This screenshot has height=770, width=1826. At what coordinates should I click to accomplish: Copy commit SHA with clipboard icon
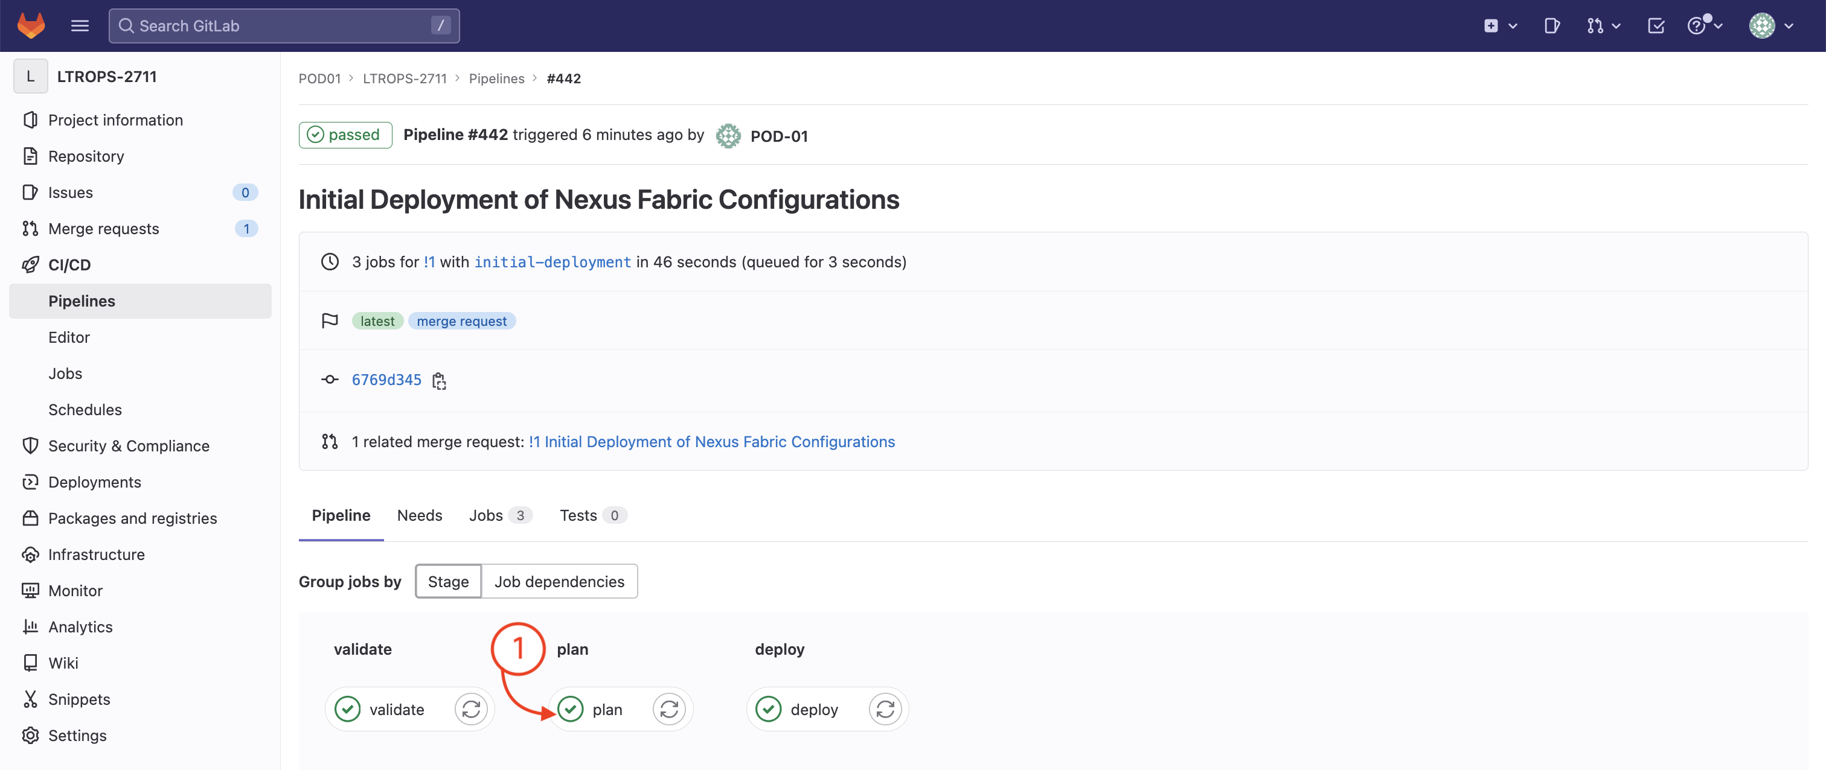[x=439, y=380]
